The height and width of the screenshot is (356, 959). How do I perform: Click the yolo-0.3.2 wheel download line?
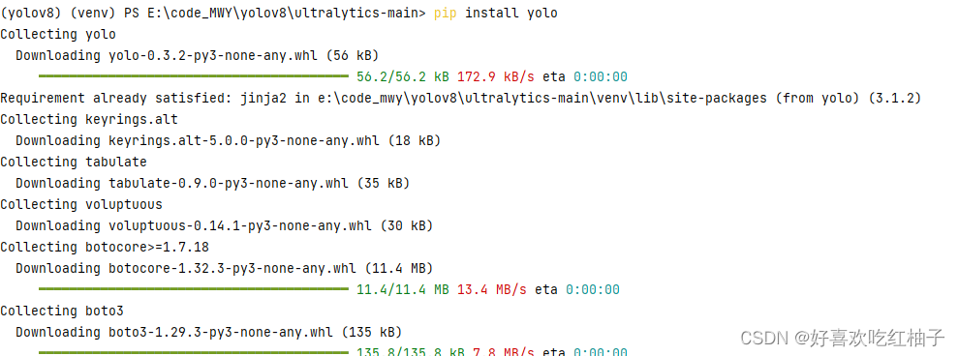197,55
